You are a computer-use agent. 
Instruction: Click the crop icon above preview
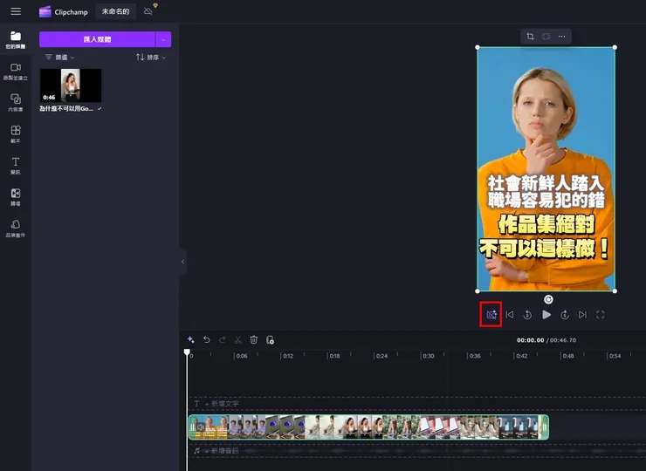coord(530,37)
